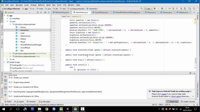Open Chrome from the Windows taskbar

[x=47, y=109]
